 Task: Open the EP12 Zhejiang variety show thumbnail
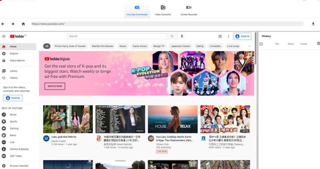click(225, 119)
